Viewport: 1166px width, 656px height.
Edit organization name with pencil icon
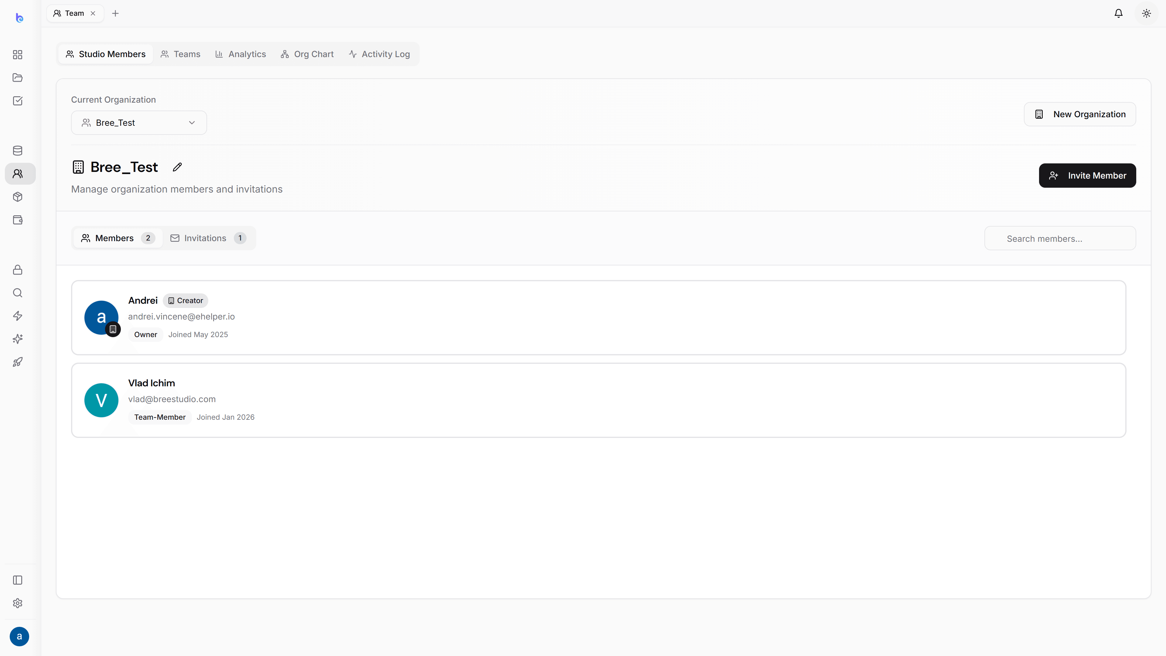point(177,167)
